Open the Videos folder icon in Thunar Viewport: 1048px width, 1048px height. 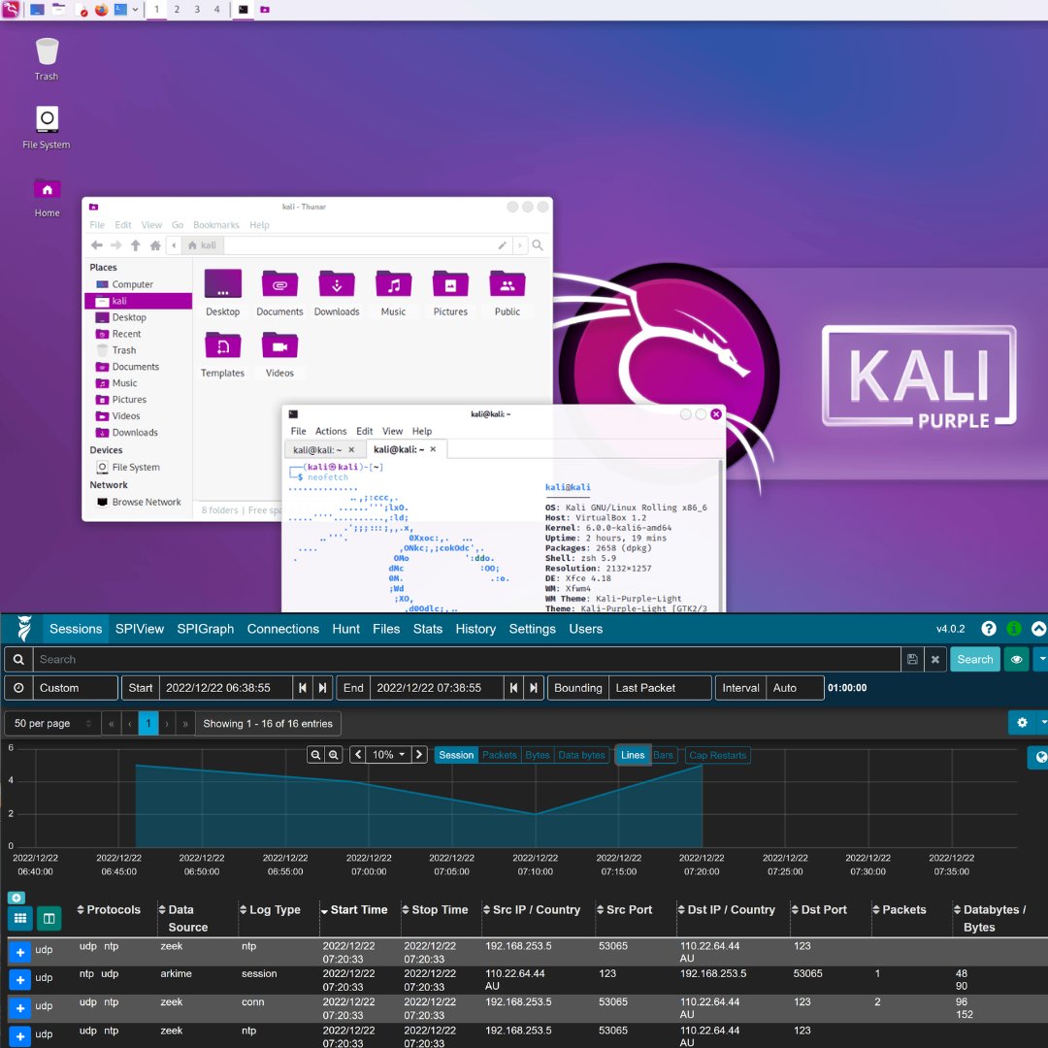[x=279, y=354]
